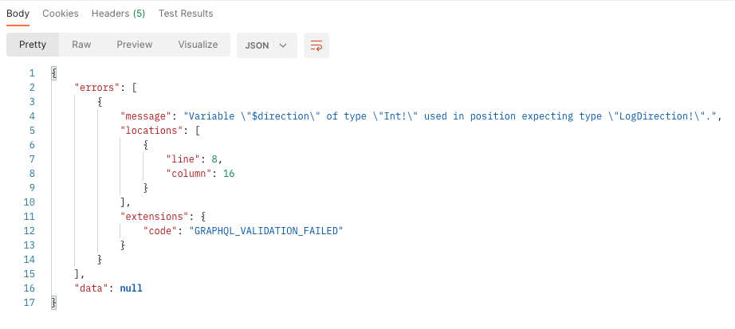Click the "extensions" key on line 11

point(155,217)
